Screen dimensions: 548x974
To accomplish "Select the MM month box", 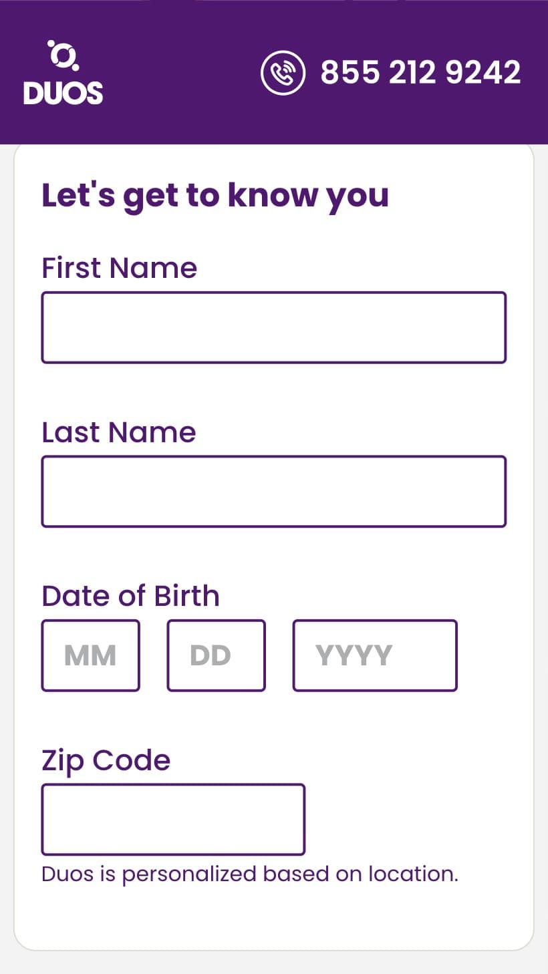I will 91,655.
